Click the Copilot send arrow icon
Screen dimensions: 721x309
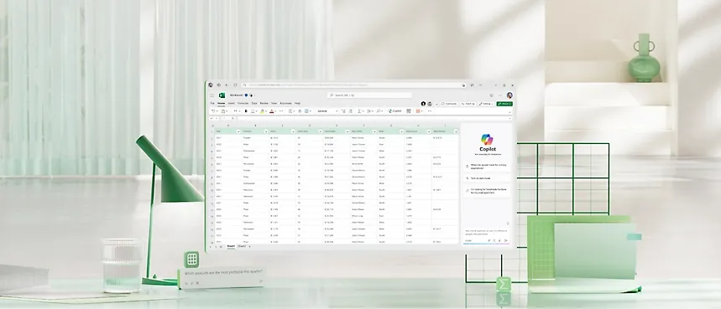tap(506, 240)
